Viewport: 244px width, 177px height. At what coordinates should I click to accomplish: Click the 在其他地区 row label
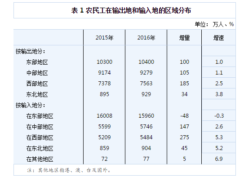(40, 159)
